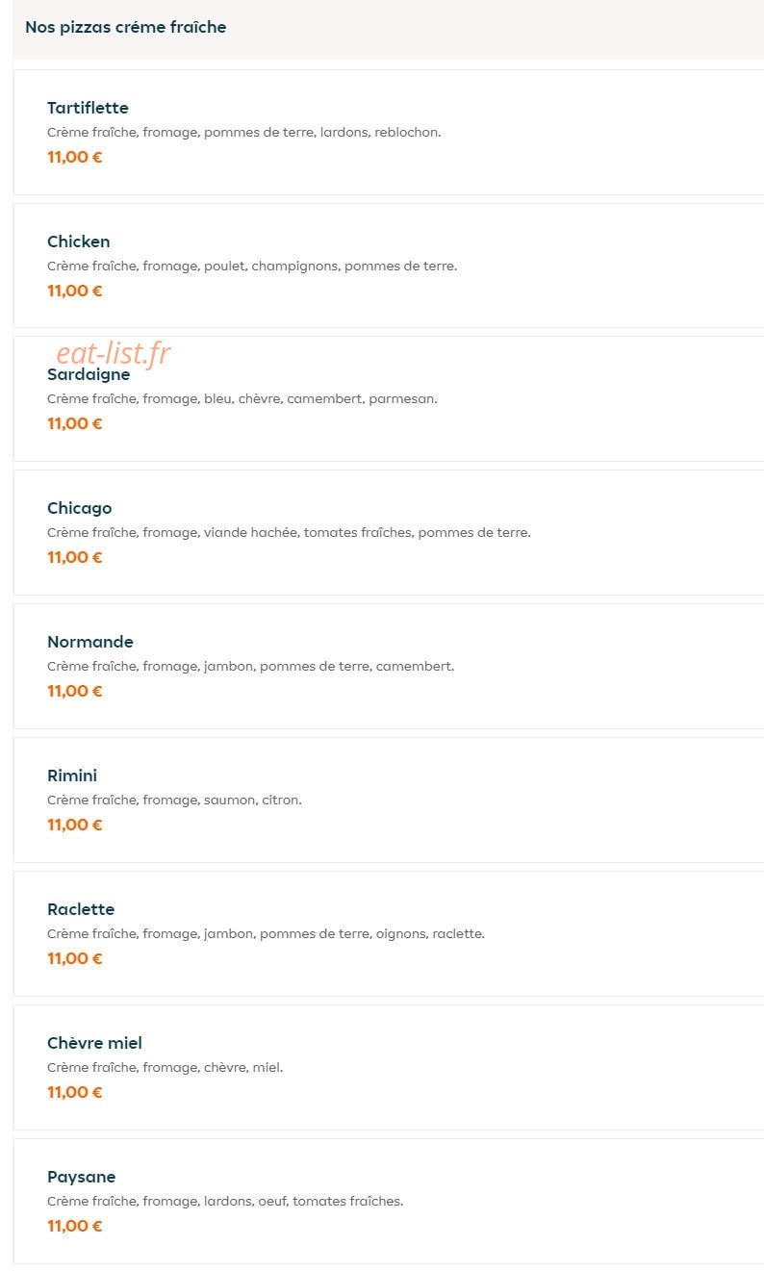
Task: Click the Rimini 11,00 € price
Action: 74,825
